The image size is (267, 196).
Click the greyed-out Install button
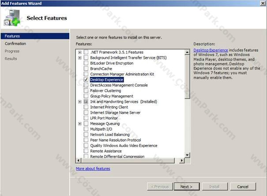[214, 187]
